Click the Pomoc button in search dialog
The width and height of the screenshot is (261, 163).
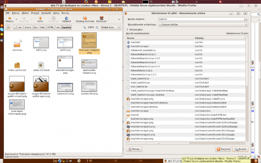[x=134, y=149]
